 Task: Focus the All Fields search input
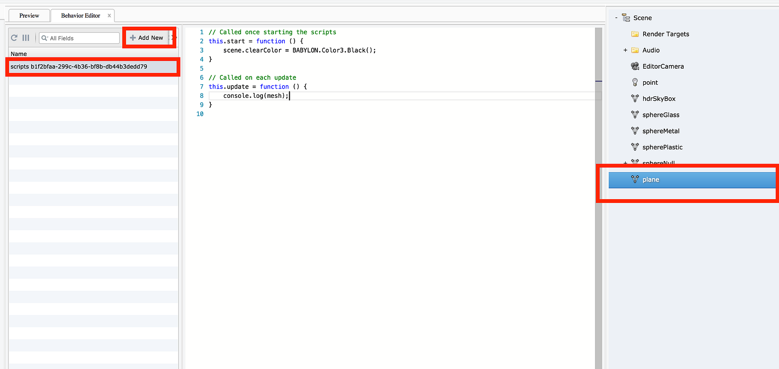[x=79, y=38]
